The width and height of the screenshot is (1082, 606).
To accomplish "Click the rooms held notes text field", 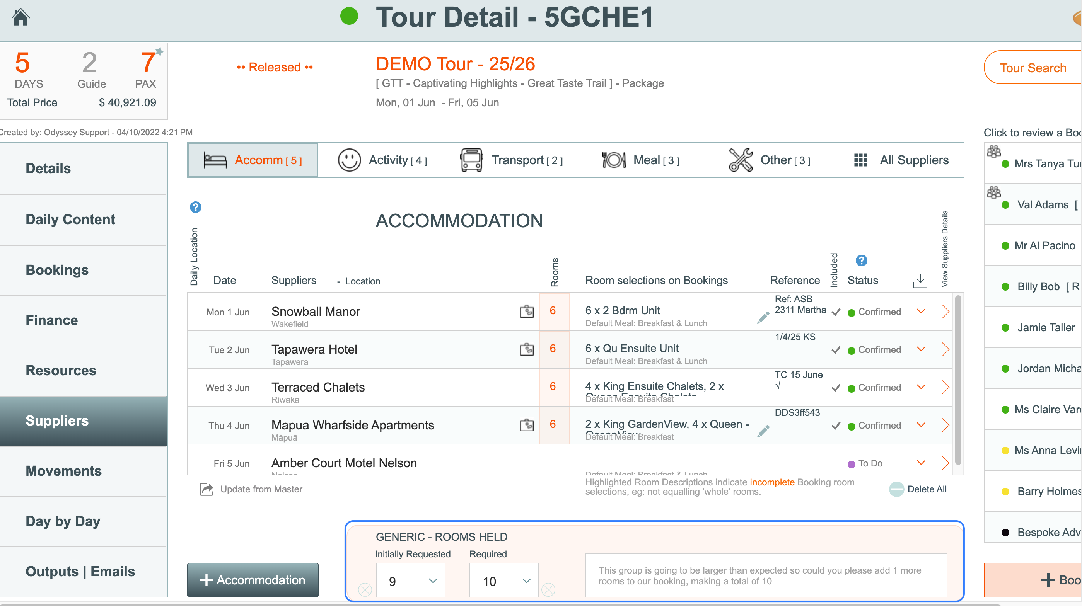I will [765, 575].
